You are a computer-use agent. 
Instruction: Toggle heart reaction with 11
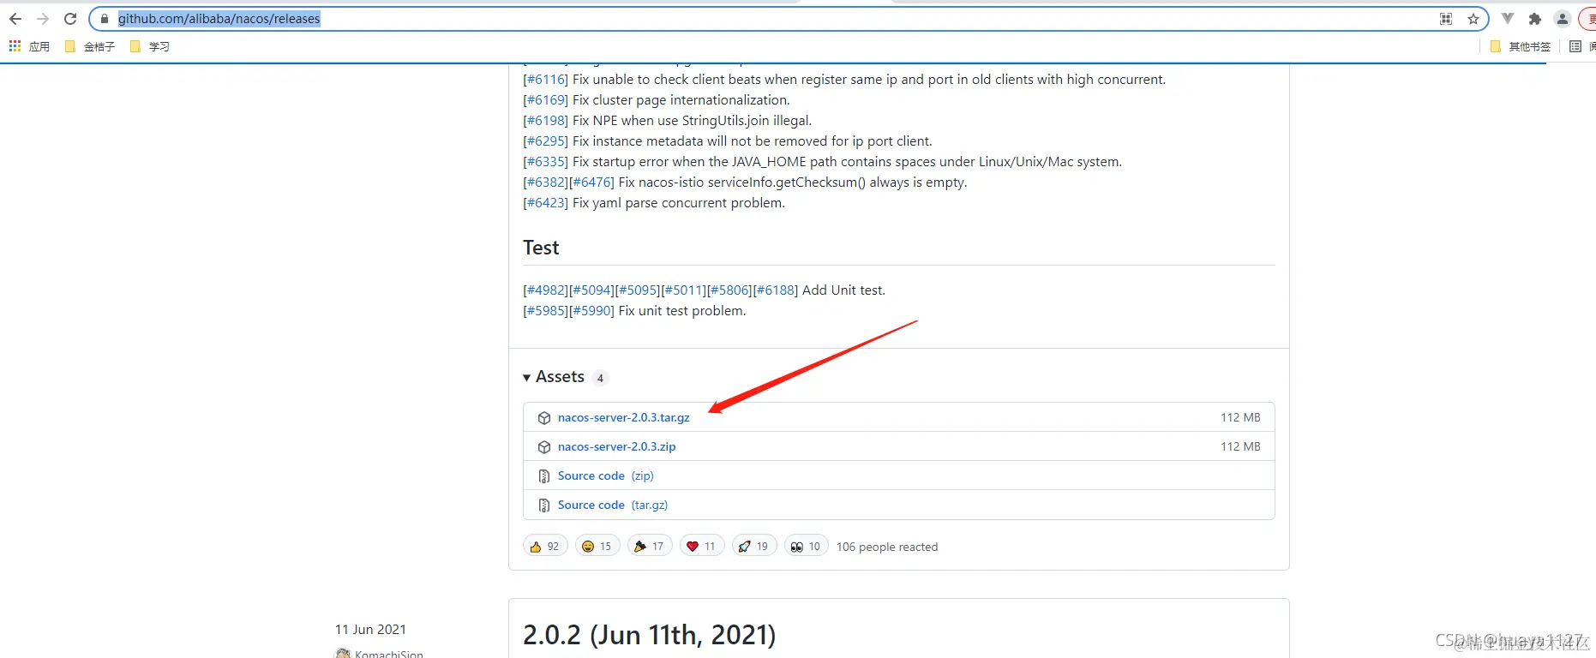click(702, 546)
